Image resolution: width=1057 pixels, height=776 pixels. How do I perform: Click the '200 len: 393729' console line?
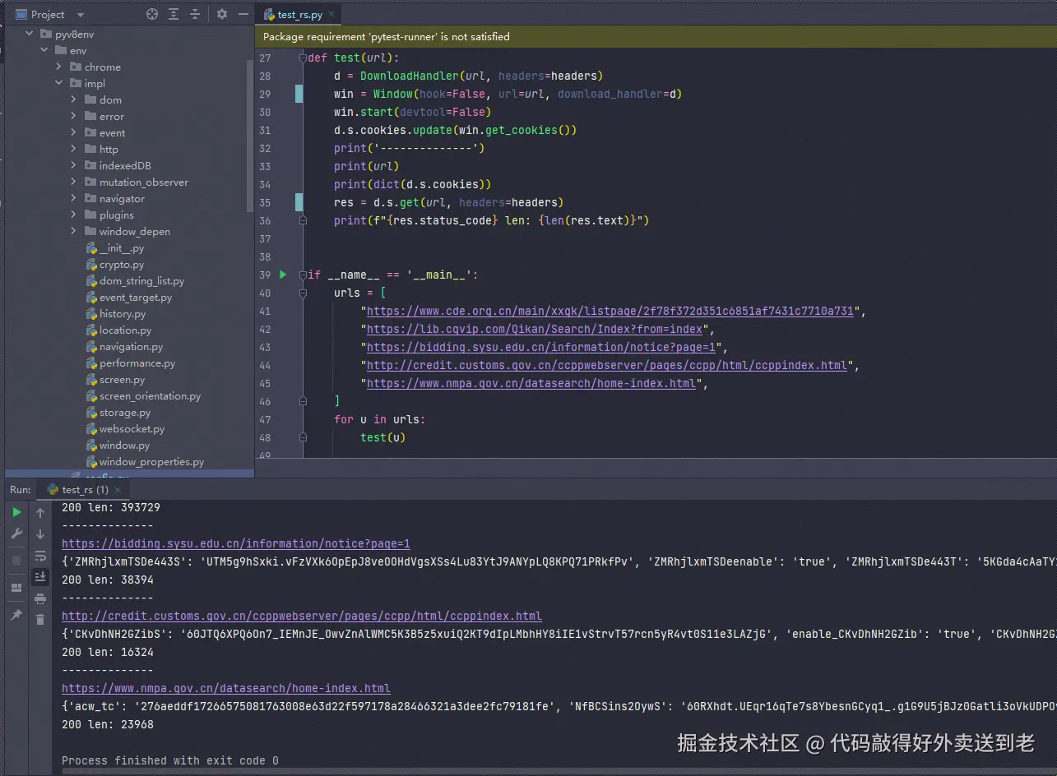(111, 507)
